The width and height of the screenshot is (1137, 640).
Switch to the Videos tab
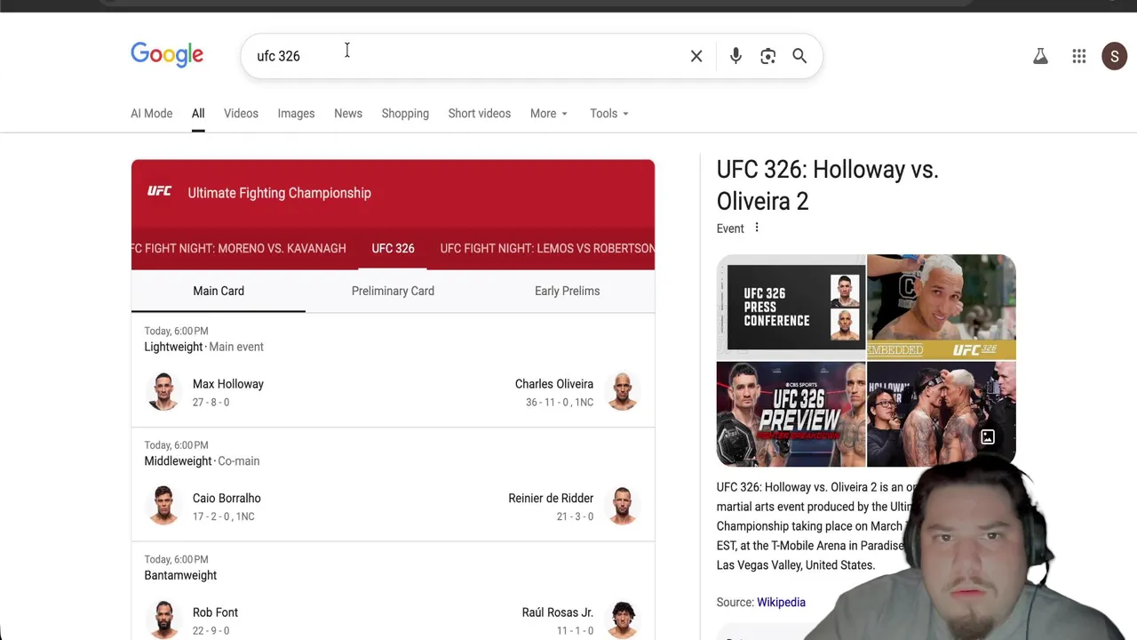click(x=241, y=114)
